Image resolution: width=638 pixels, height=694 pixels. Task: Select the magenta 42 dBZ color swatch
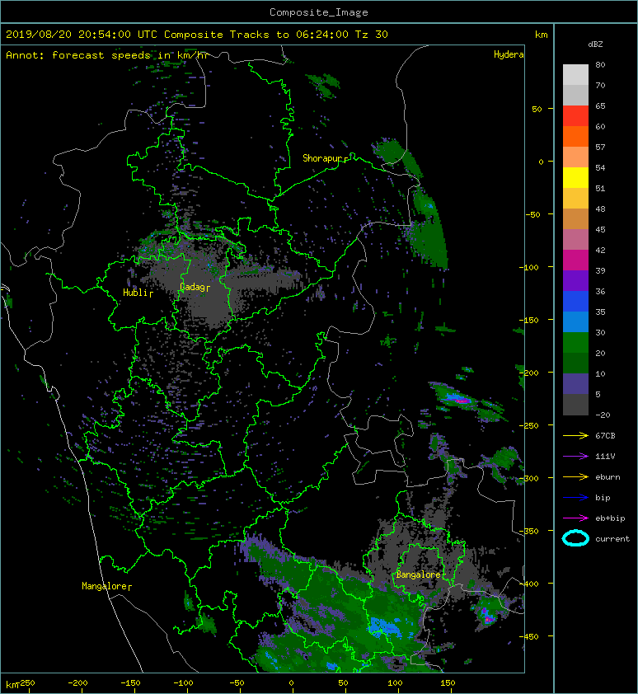pos(575,260)
